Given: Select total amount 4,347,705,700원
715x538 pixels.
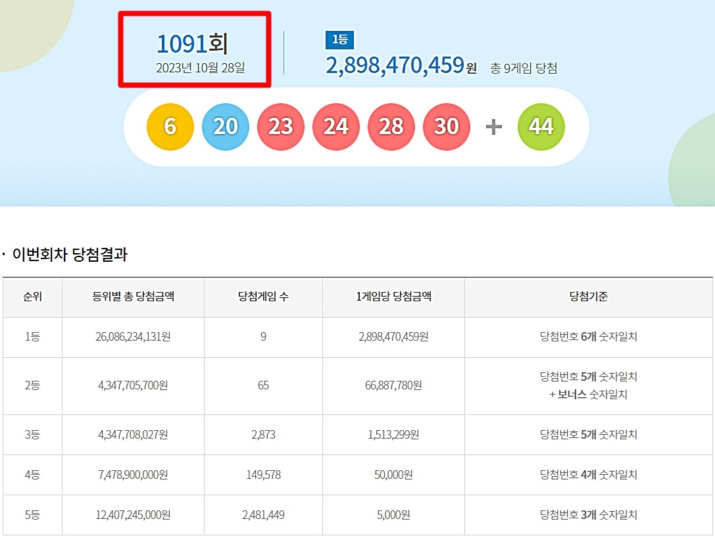Looking at the screenshot, I should click(x=133, y=385).
